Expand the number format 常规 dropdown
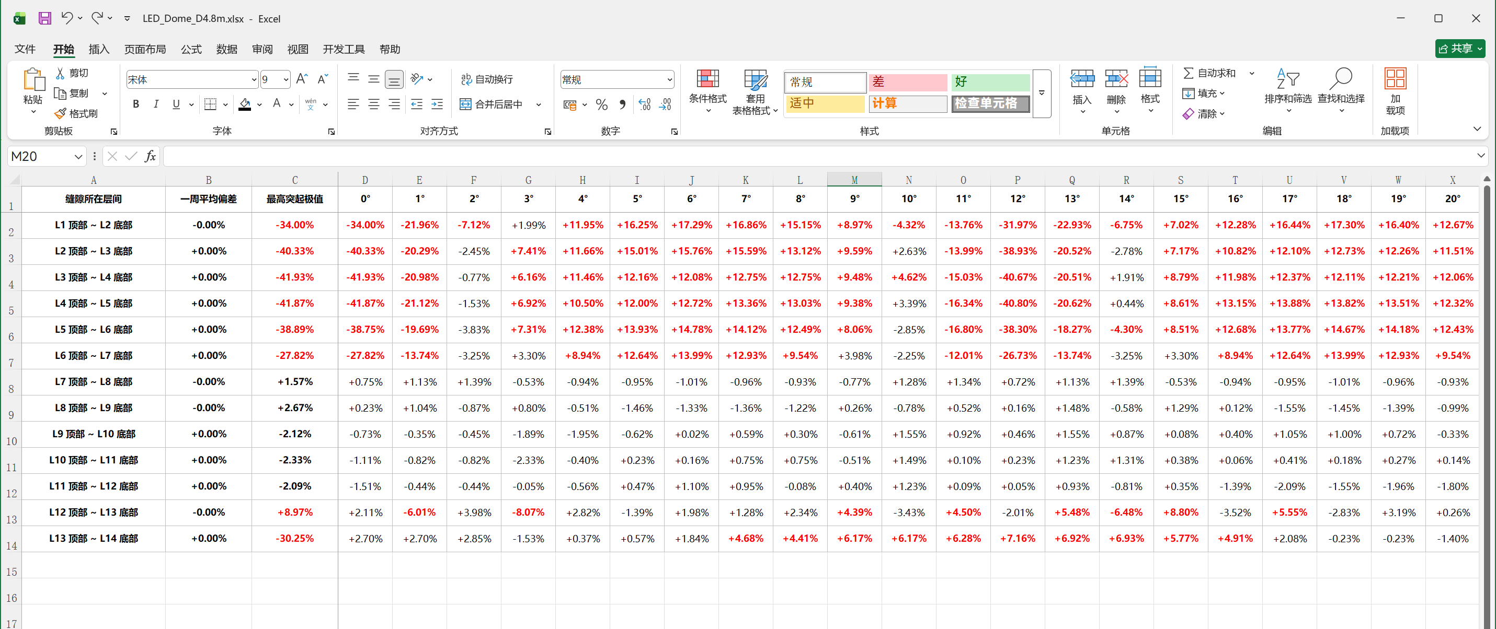Screen dimensions: 1496x629 click(670, 79)
